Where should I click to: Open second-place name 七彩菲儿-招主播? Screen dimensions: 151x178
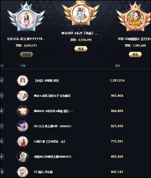click(x=26, y=39)
